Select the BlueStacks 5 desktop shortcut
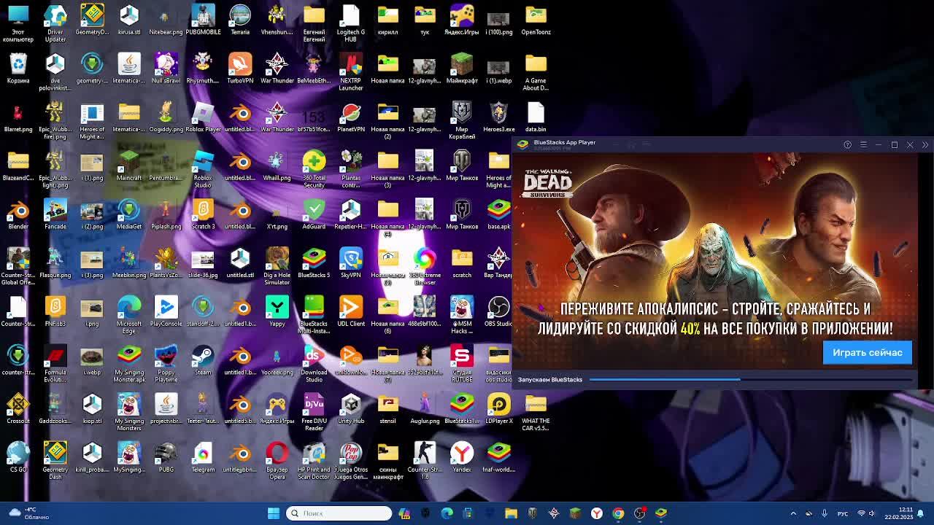Viewport: 934px width, 525px height. pos(314,263)
